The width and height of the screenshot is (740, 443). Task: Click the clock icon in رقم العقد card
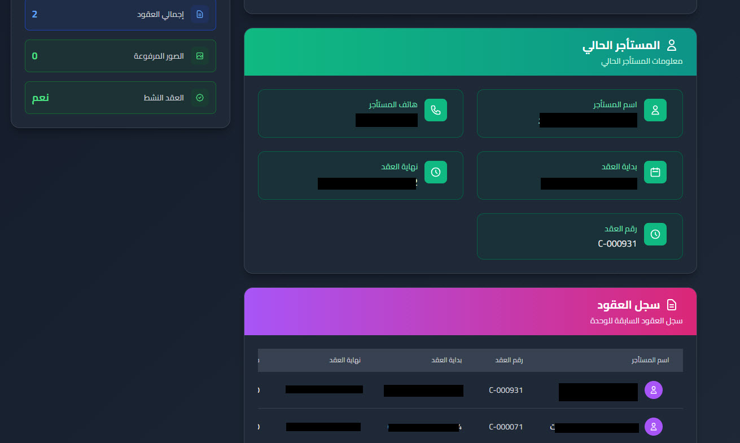coord(655,234)
